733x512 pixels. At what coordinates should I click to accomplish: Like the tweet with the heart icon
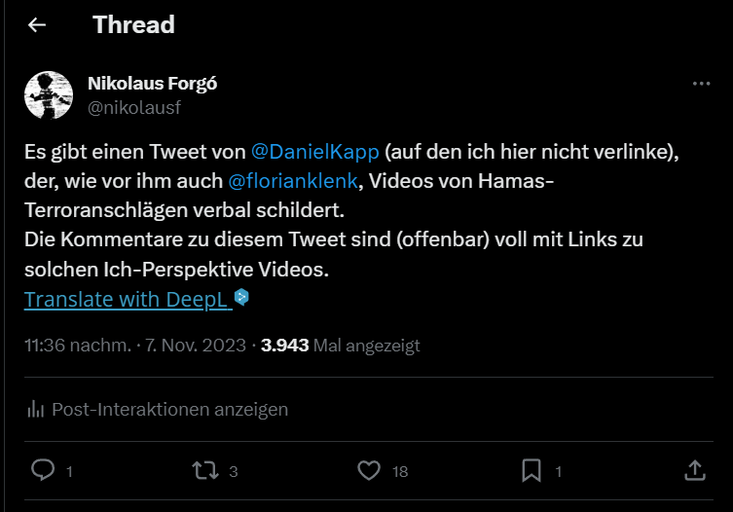pyautogui.click(x=368, y=470)
